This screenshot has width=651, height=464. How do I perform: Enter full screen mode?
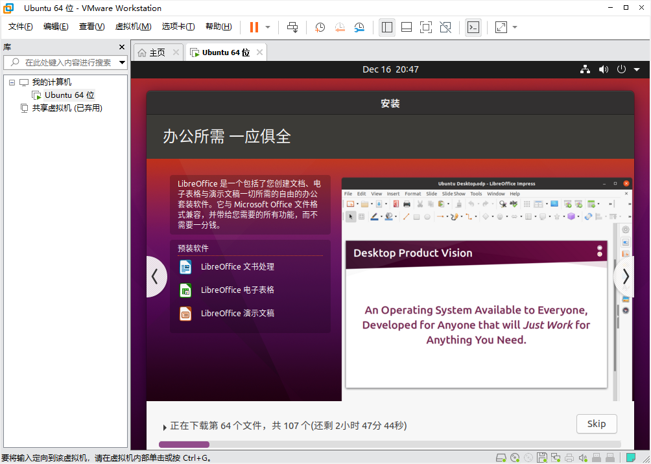(426, 27)
